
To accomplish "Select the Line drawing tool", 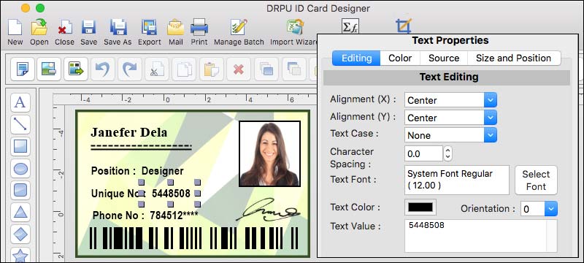I will click(20, 124).
